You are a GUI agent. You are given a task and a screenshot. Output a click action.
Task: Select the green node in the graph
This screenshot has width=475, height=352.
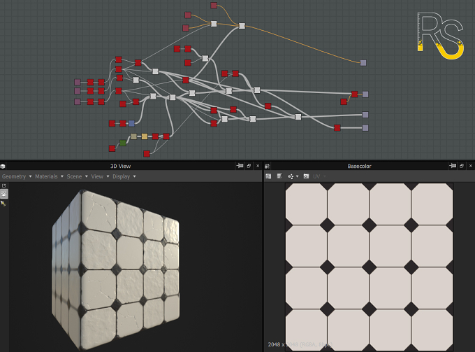coord(123,143)
